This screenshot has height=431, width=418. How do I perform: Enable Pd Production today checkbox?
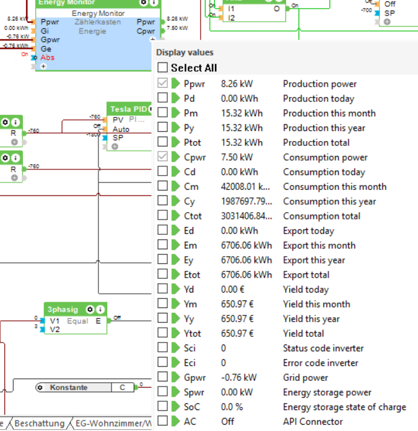[162, 98]
